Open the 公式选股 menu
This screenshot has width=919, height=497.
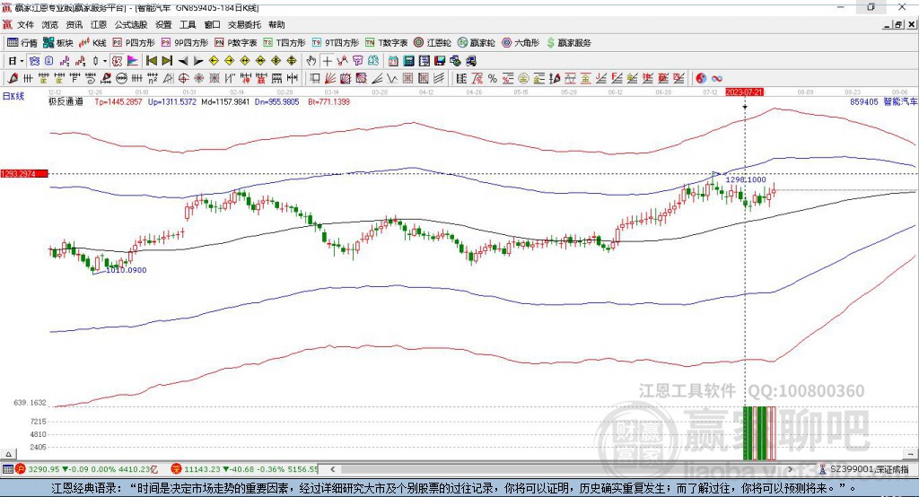click(131, 24)
